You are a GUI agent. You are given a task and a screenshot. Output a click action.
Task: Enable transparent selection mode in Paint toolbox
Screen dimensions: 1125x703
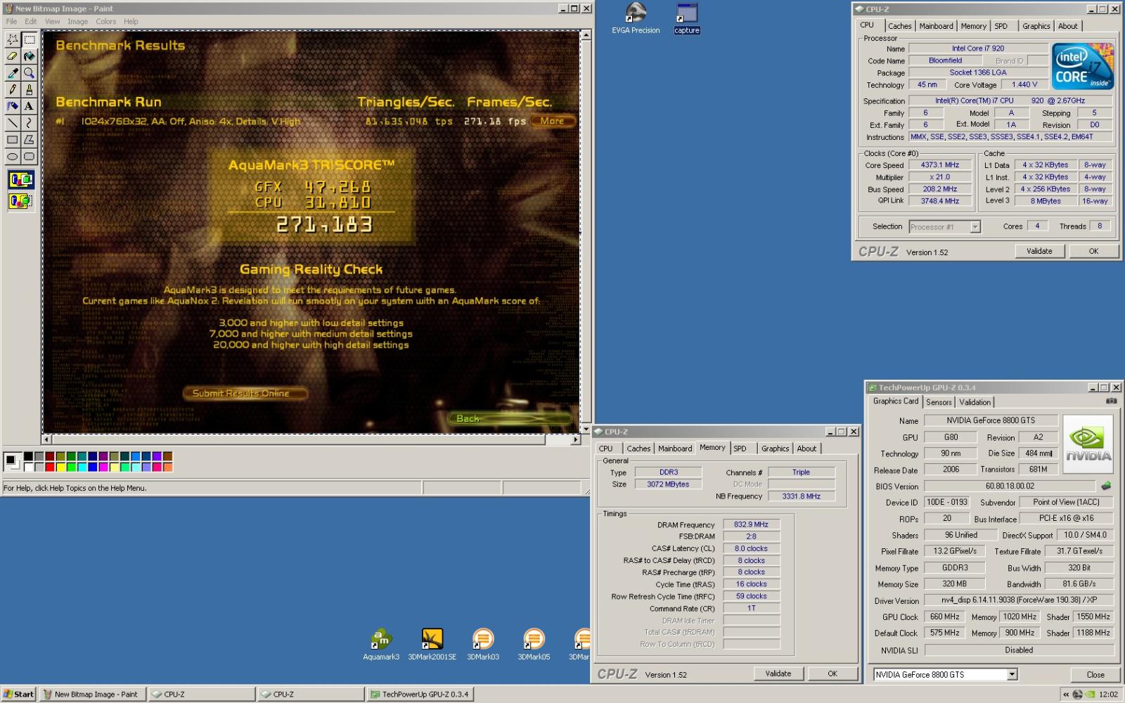(20, 202)
